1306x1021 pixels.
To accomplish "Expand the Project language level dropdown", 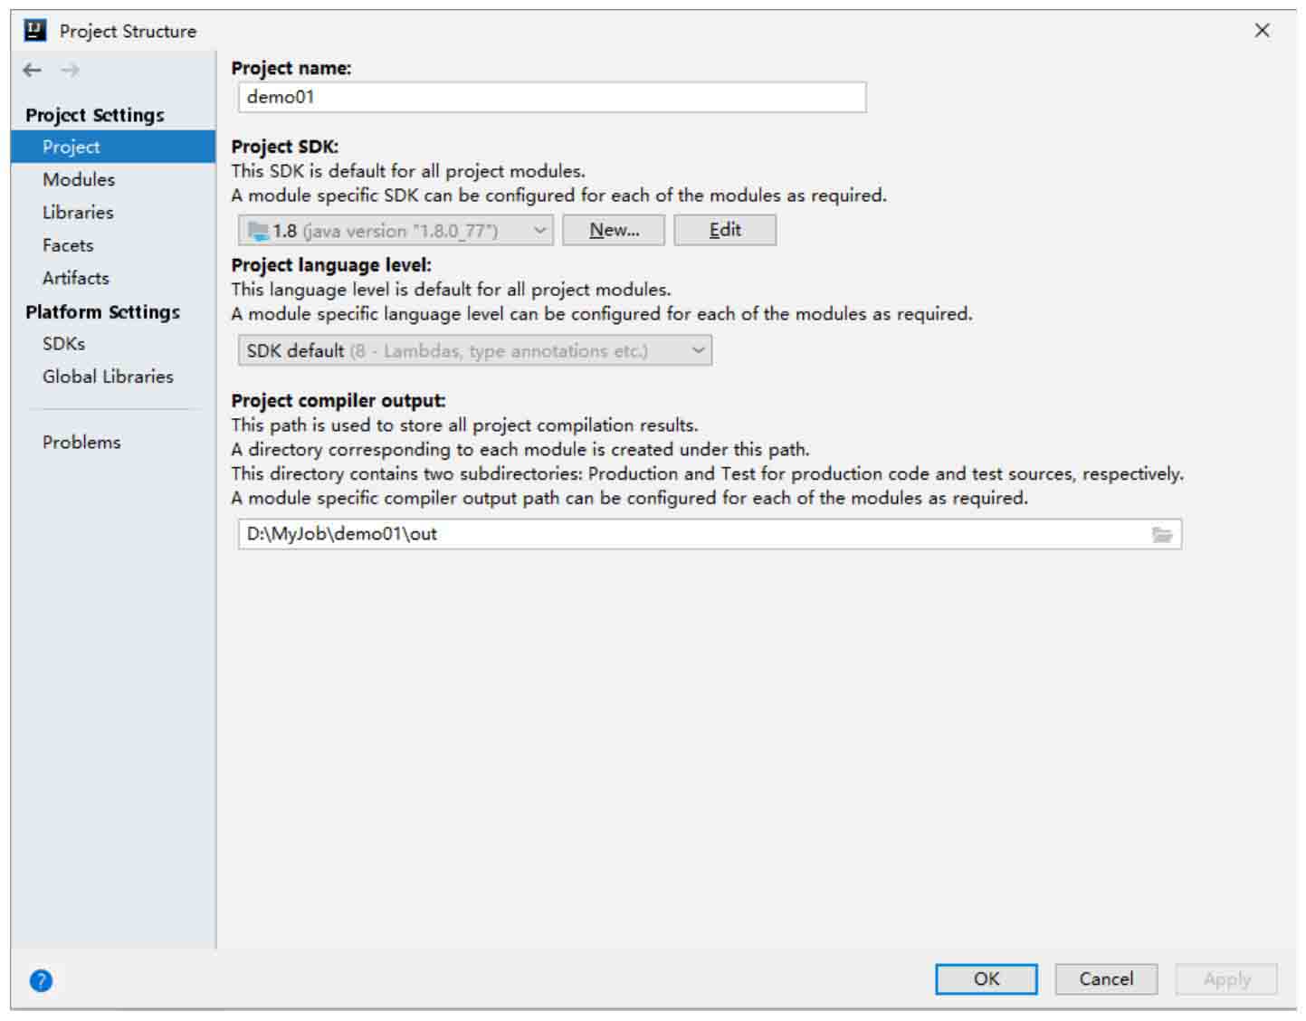I will tap(474, 351).
